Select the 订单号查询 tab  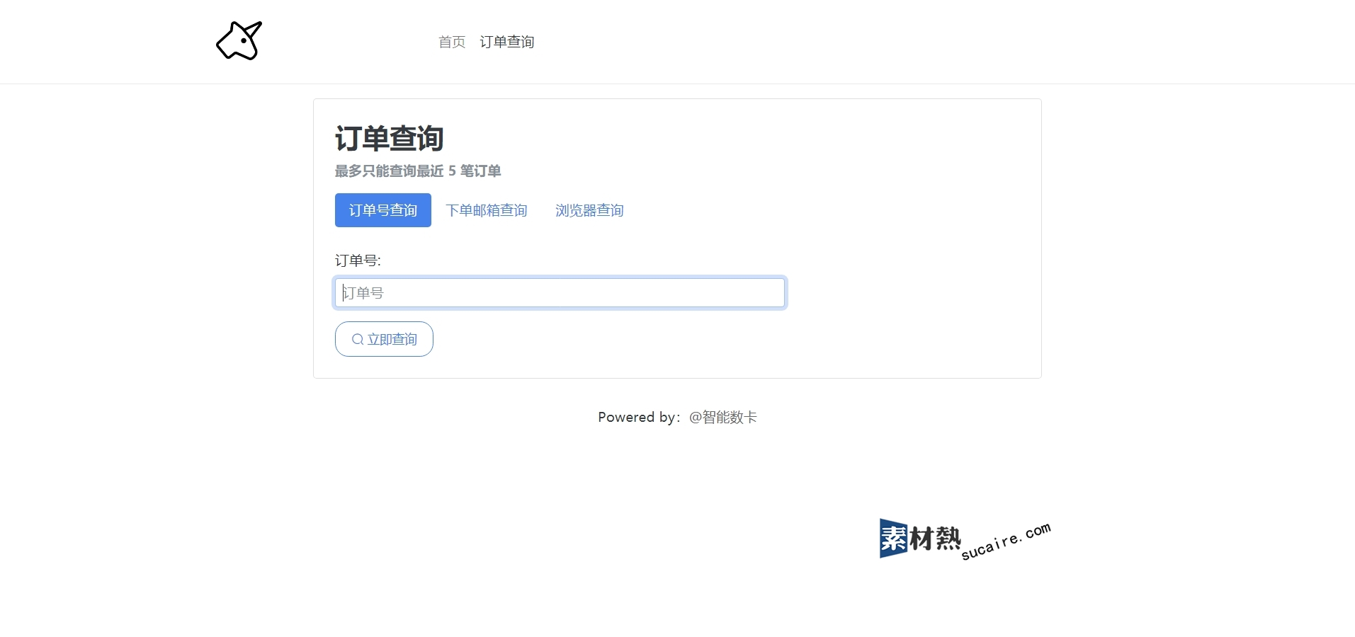click(382, 210)
